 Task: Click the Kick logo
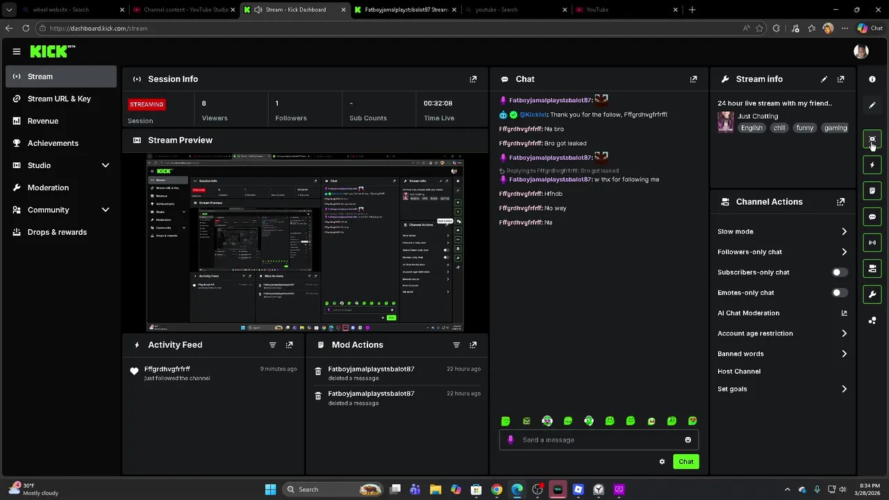(x=52, y=51)
